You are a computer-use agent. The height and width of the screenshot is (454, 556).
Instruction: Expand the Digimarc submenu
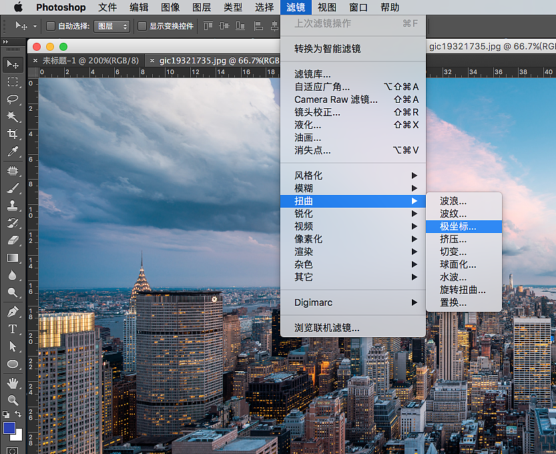click(353, 302)
